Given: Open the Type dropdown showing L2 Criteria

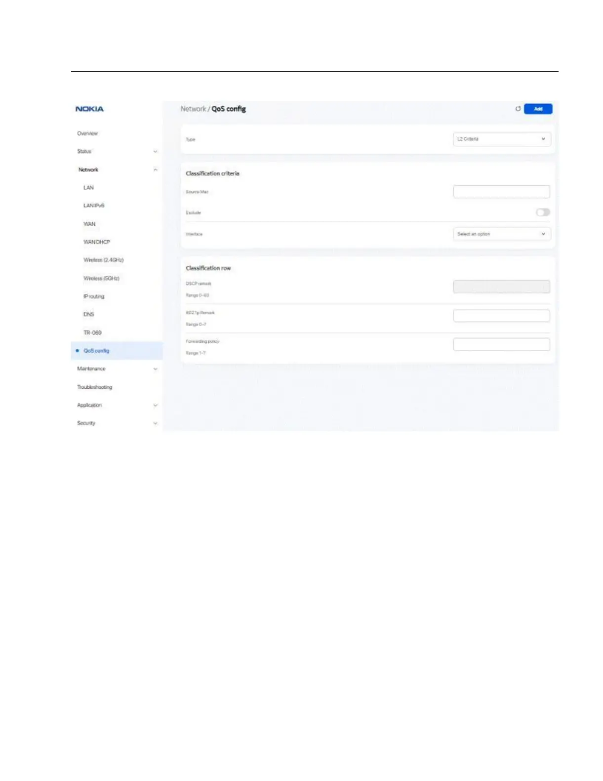Looking at the screenshot, I should tap(501, 139).
